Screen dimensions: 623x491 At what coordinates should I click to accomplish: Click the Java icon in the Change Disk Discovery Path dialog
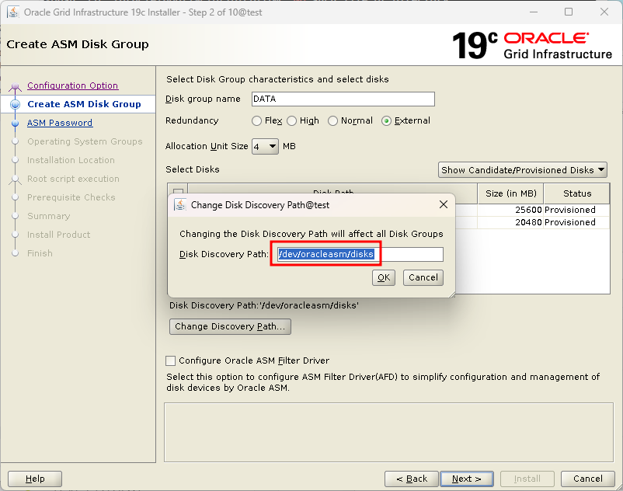click(x=180, y=205)
